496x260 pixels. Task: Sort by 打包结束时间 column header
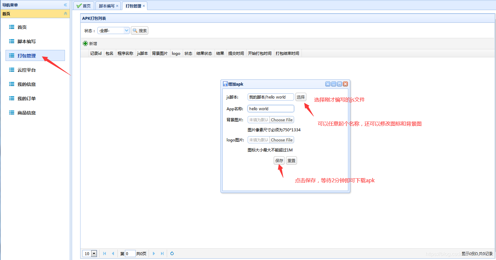point(287,53)
